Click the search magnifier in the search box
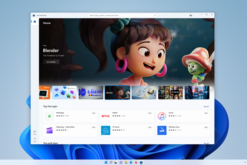This screenshot has width=247, height=165. (x=155, y=15)
